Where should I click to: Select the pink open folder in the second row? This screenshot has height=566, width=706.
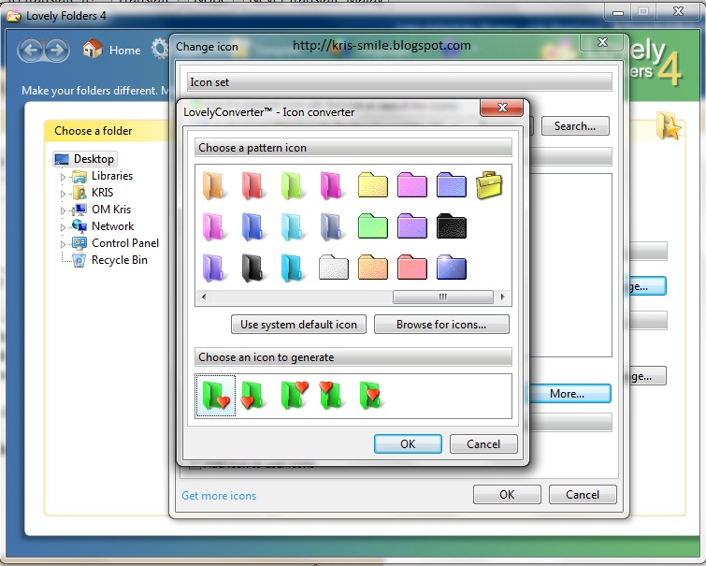(x=213, y=226)
